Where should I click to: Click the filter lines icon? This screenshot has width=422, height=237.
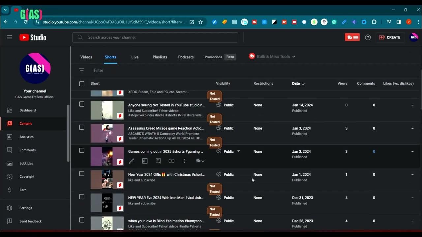(x=82, y=70)
